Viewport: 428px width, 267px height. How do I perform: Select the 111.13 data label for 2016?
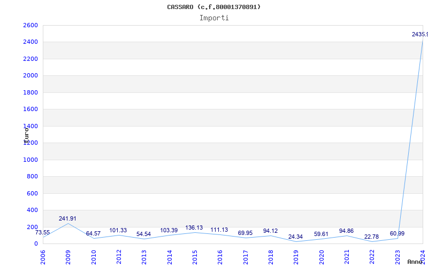[x=219, y=230]
